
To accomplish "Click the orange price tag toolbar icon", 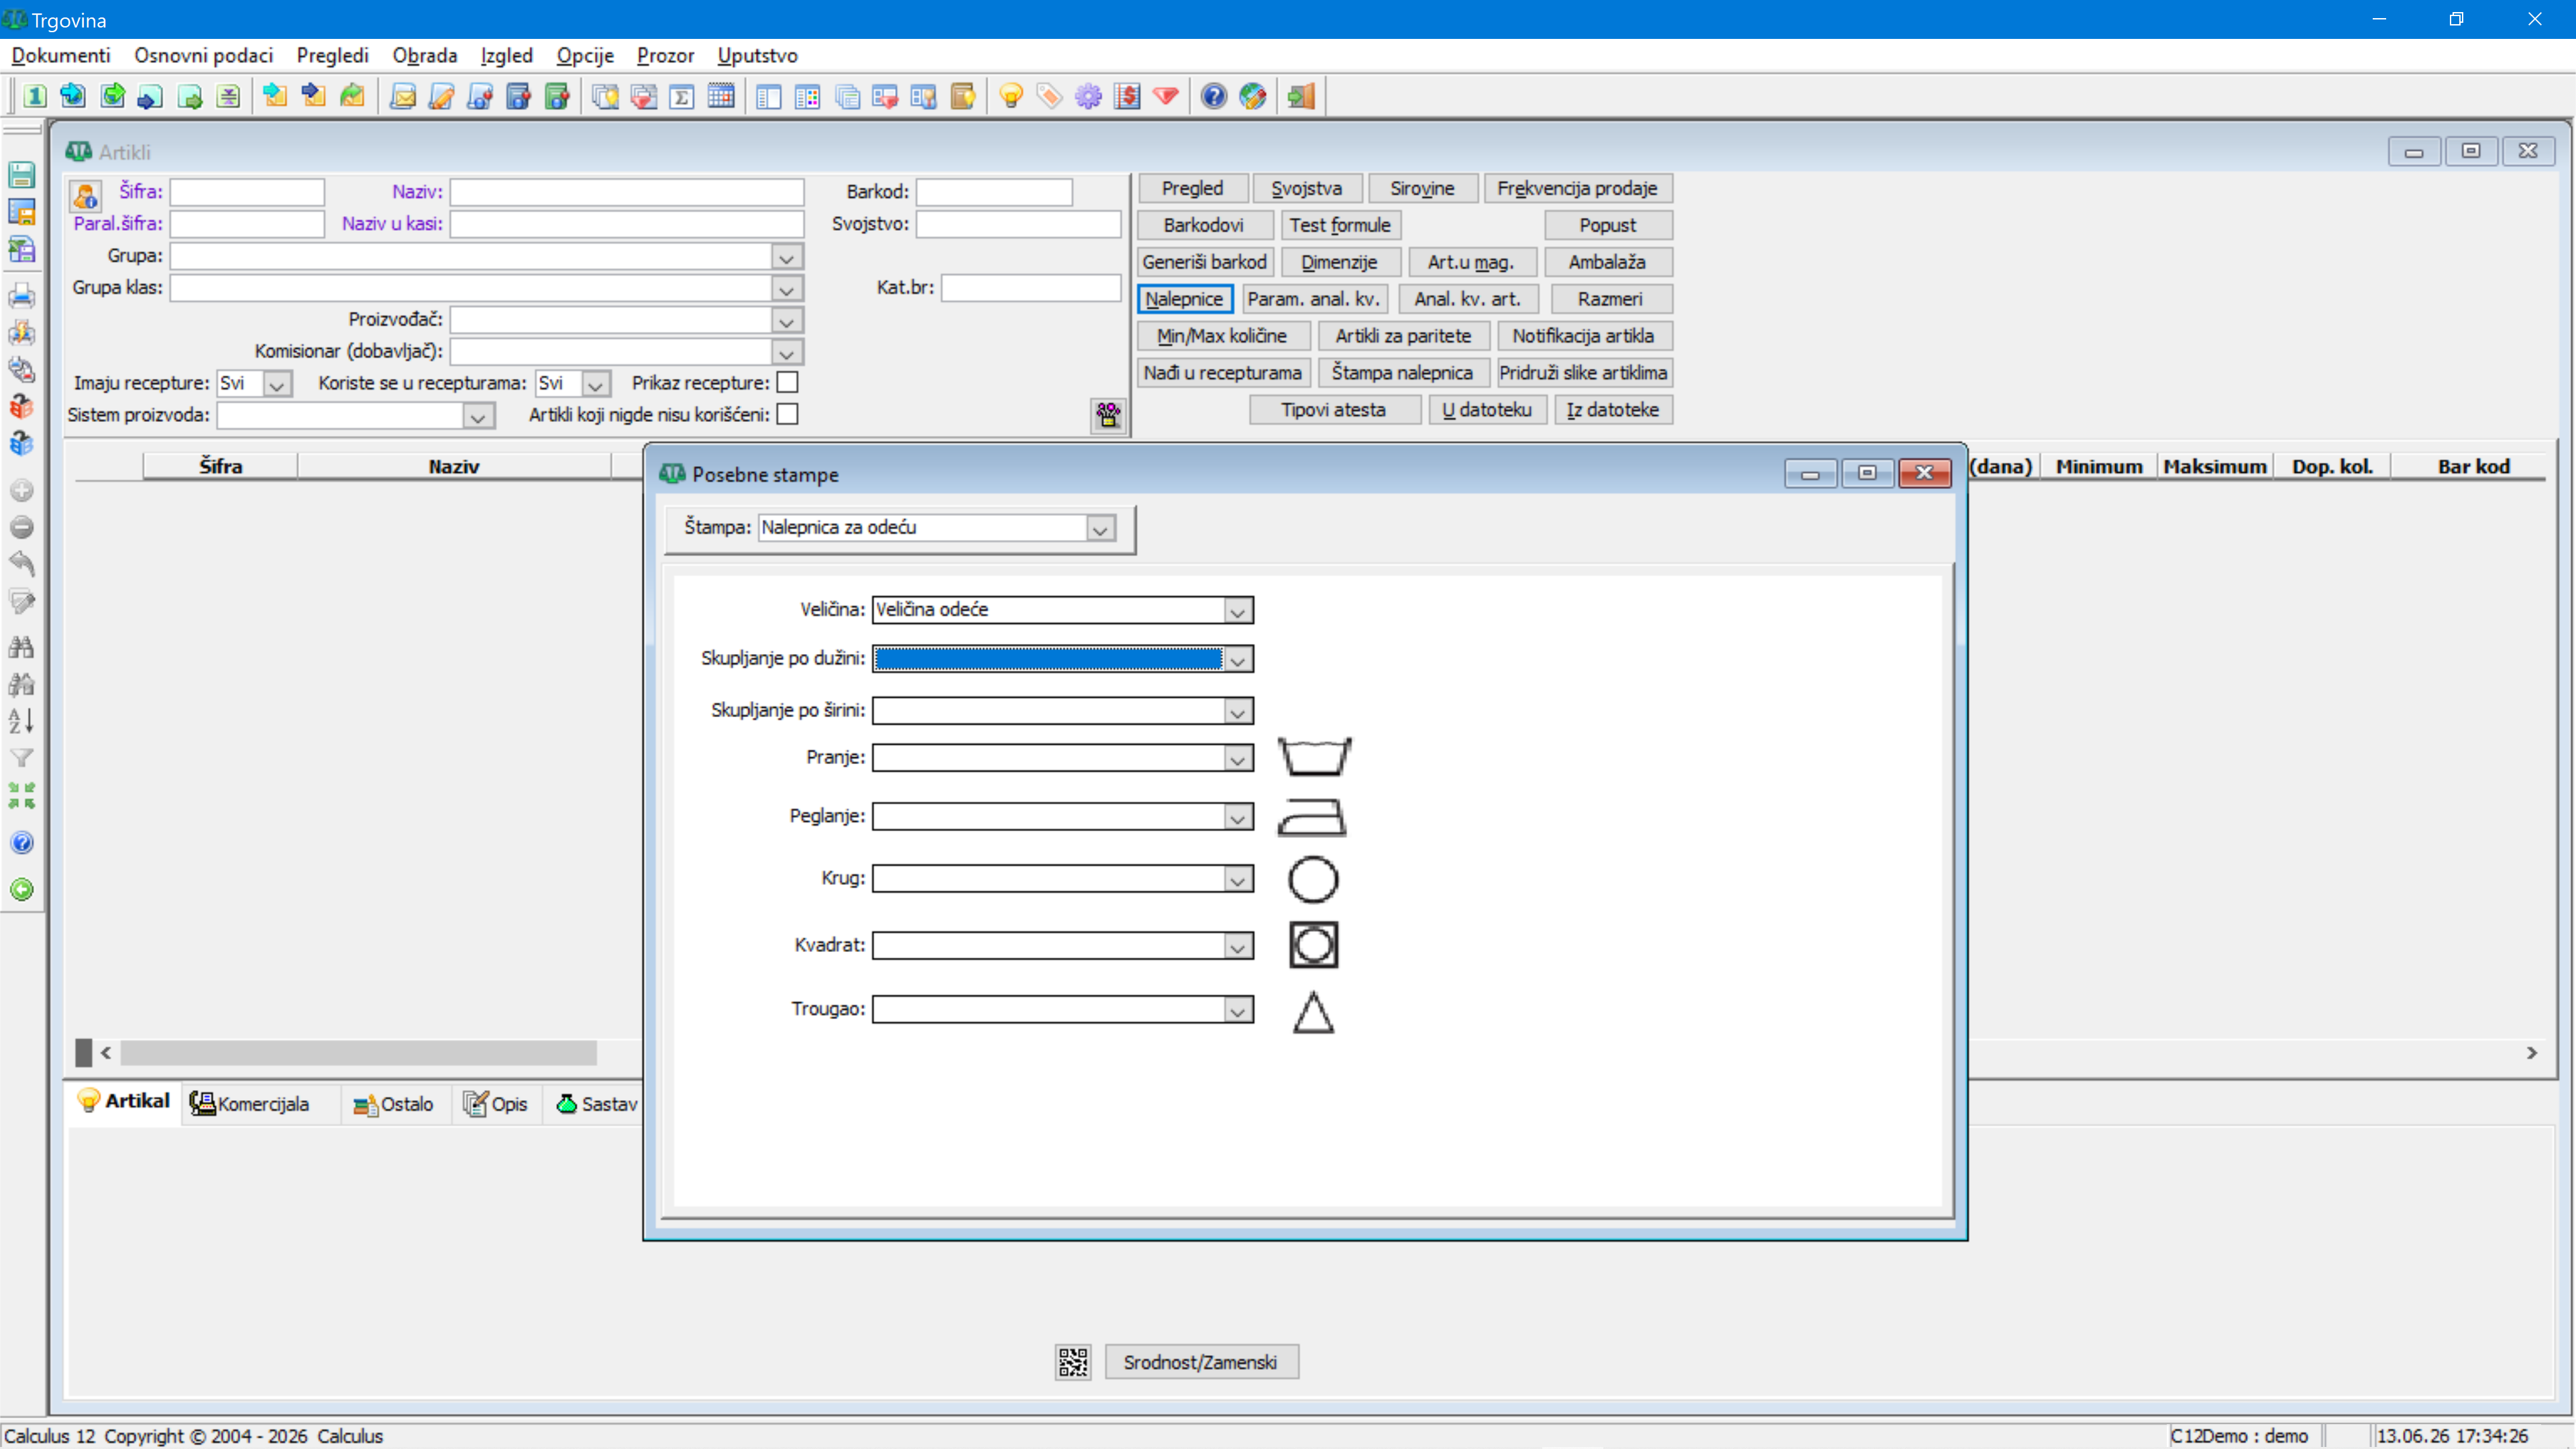I will pyautogui.click(x=1049, y=96).
